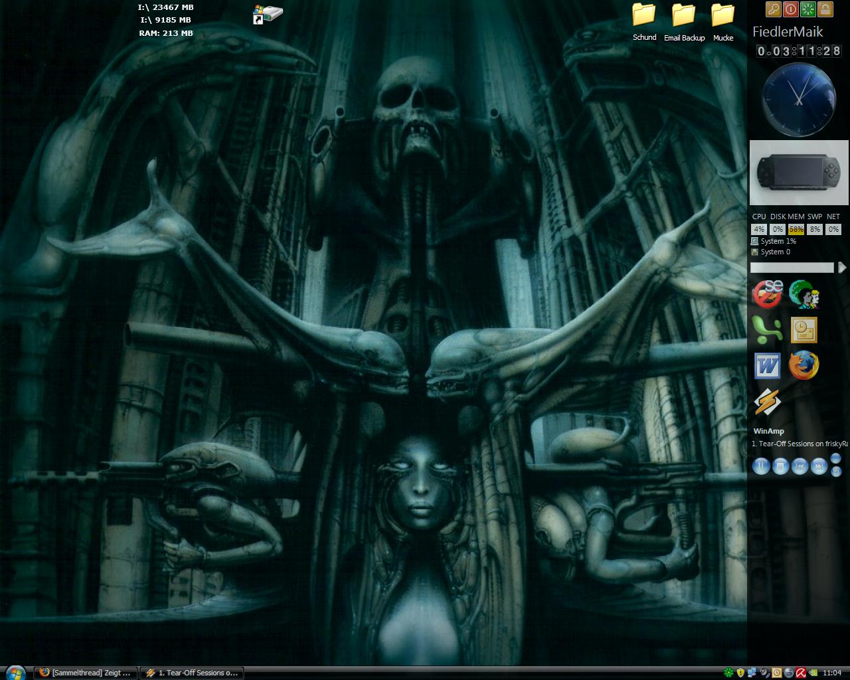Click the light gray slider bar in the sidebar

[x=792, y=267]
